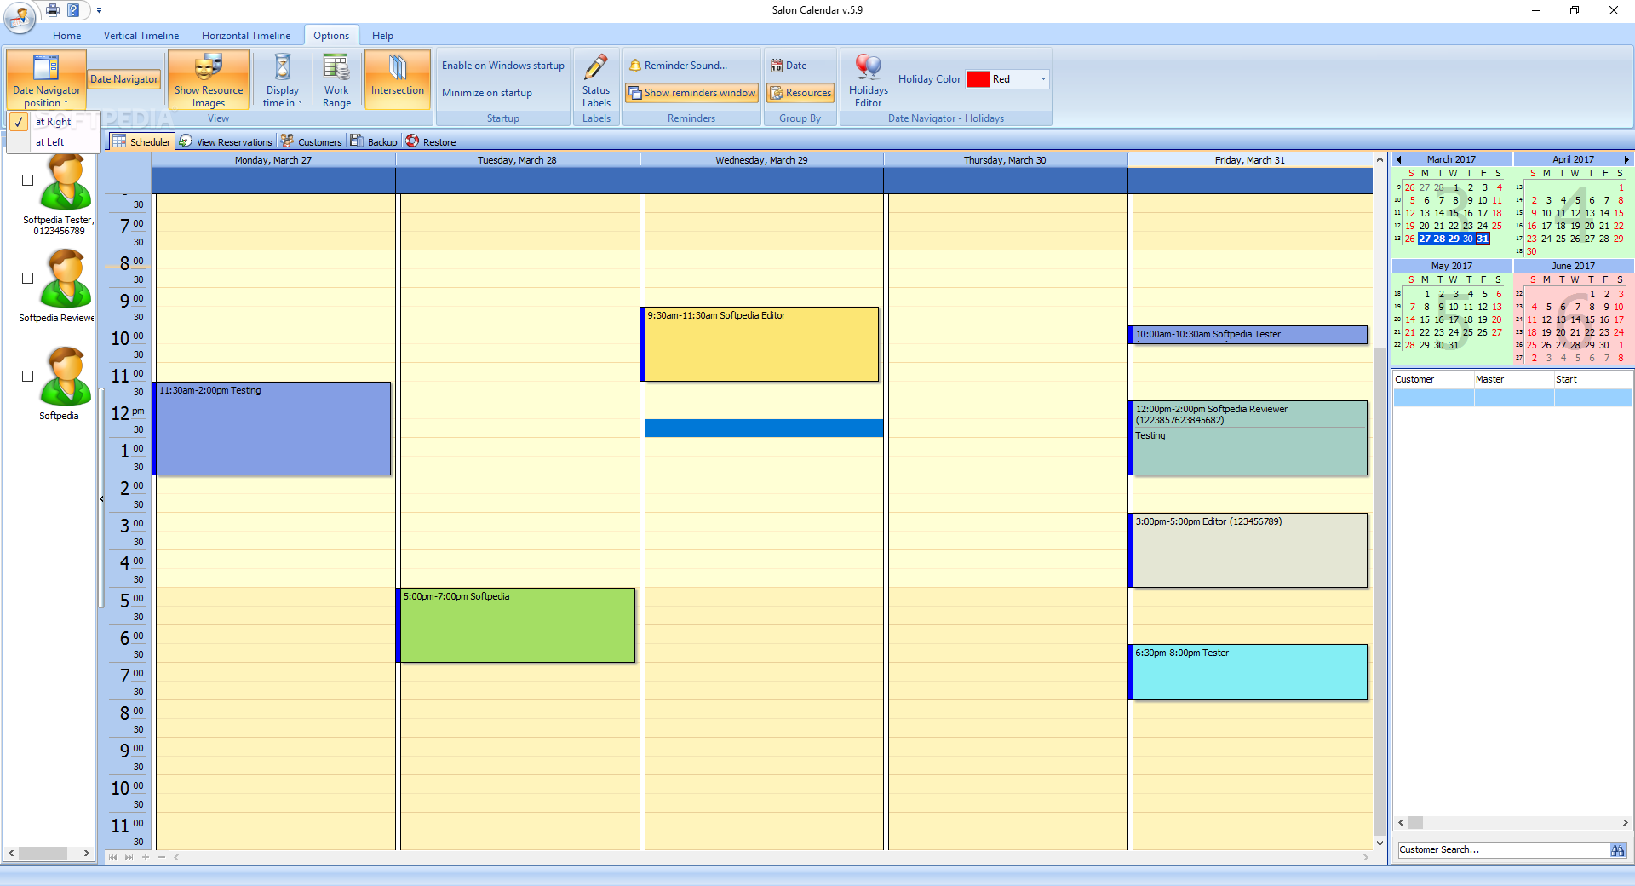Open quick access toolbar customize arrow
Viewport: 1635px width, 886px height.
click(99, 10)
